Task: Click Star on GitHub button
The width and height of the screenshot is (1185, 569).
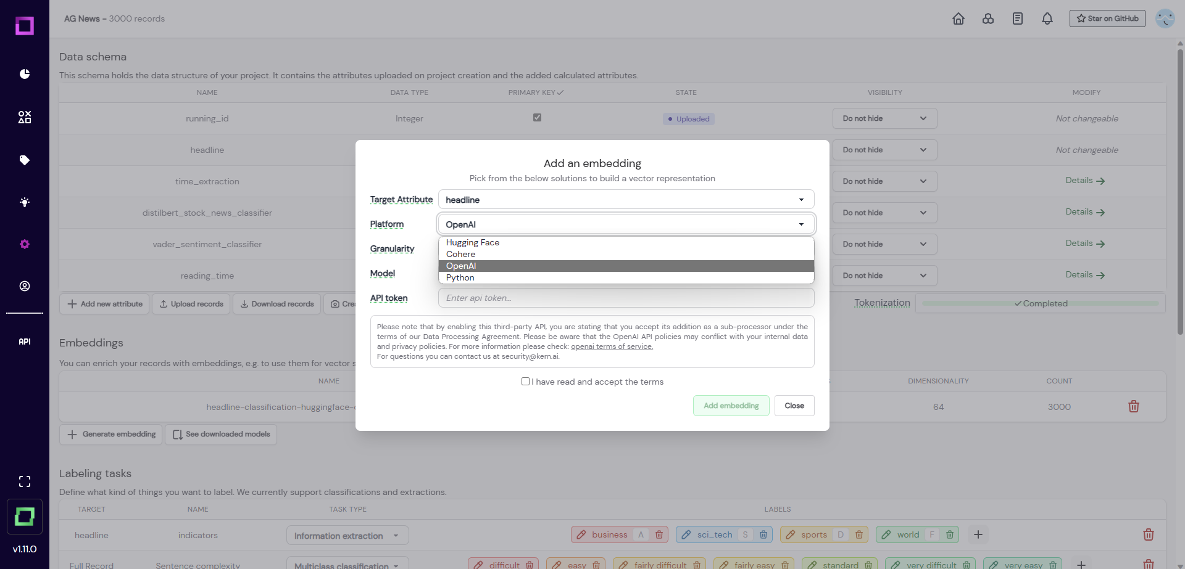Action: click(x=1107, y=18)
